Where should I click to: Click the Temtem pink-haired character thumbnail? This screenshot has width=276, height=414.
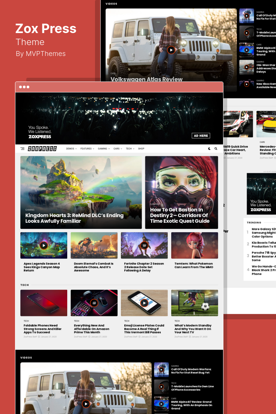(195, 245)
